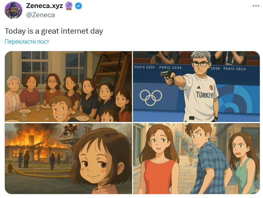This screenshot has width=263, height=198.
Task: Open the three-dot more options menu
Action: pyautogui.click(x=256, y=6)
